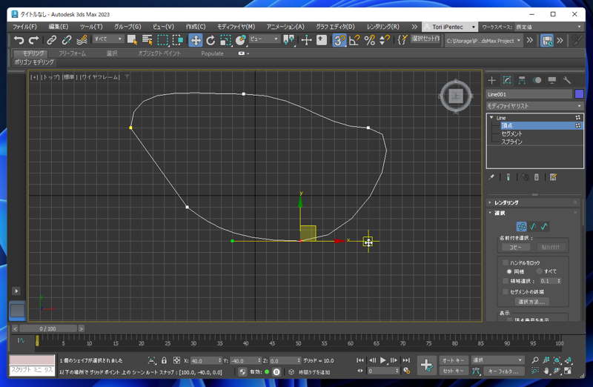The width and height of the screenshot is (593, 387).
Task: Click the 0 / 100 time slider
Action: (x=47, y=328)
